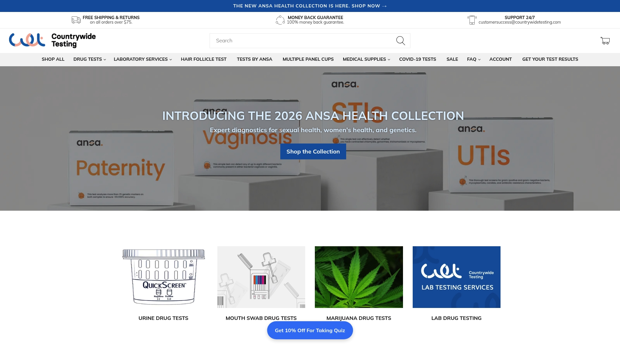This screenshot has width=620, height=349.
Task: Open Hair Follicle Test page
Action: pyautogui.click(x=203, y=59)
